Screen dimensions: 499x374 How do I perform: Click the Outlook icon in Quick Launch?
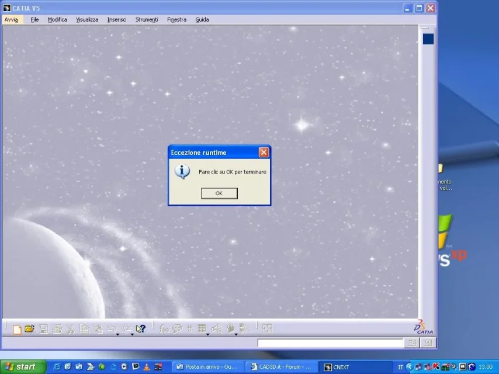[79, 366]
